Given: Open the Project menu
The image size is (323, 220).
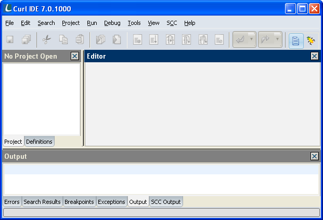Looking at the screenshot, I should pos(71,23).
